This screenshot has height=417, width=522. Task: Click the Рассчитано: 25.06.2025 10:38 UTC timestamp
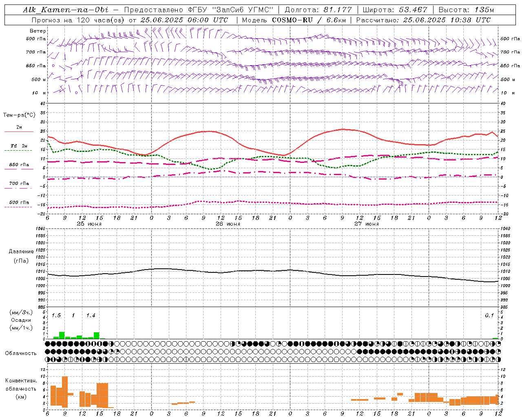(423, 20)
